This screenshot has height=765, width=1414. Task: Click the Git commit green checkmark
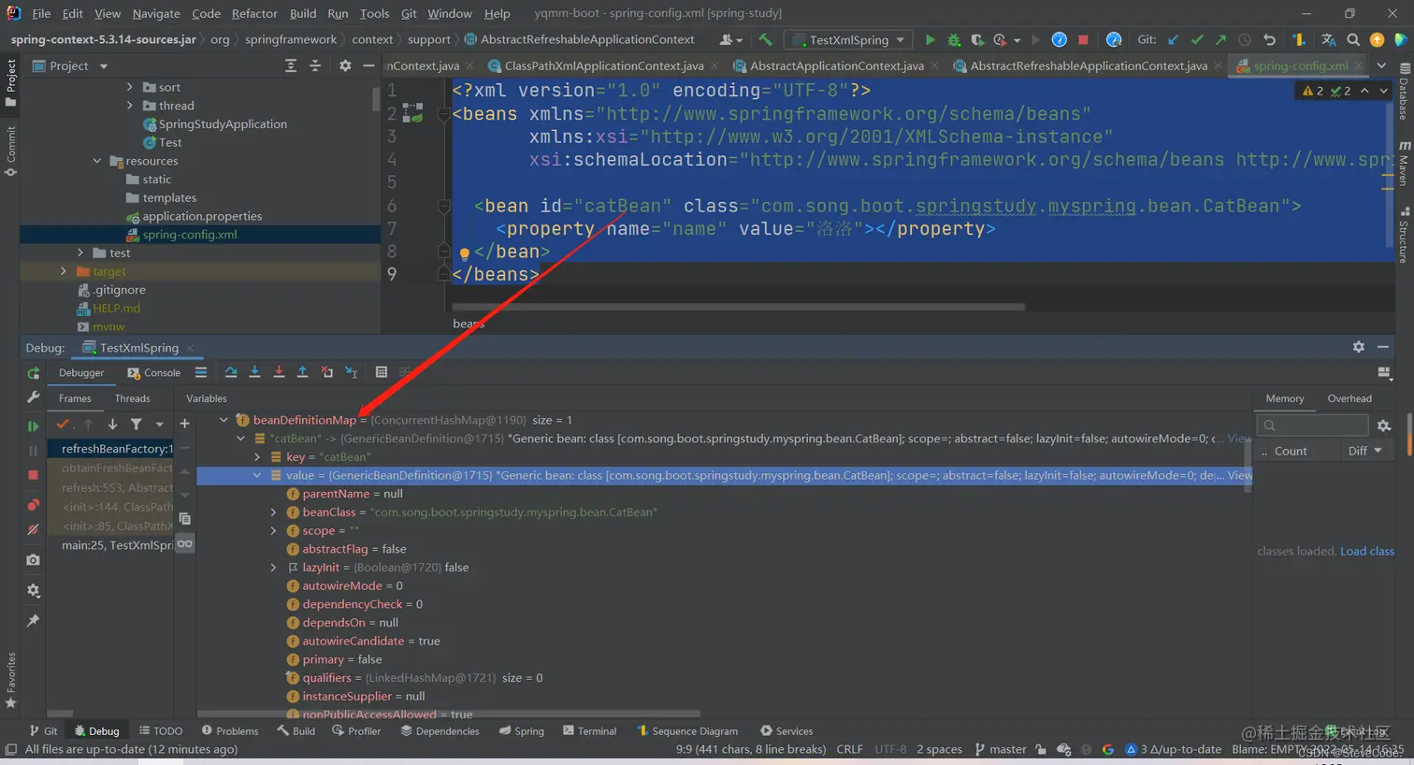(x=1197, y=39)
